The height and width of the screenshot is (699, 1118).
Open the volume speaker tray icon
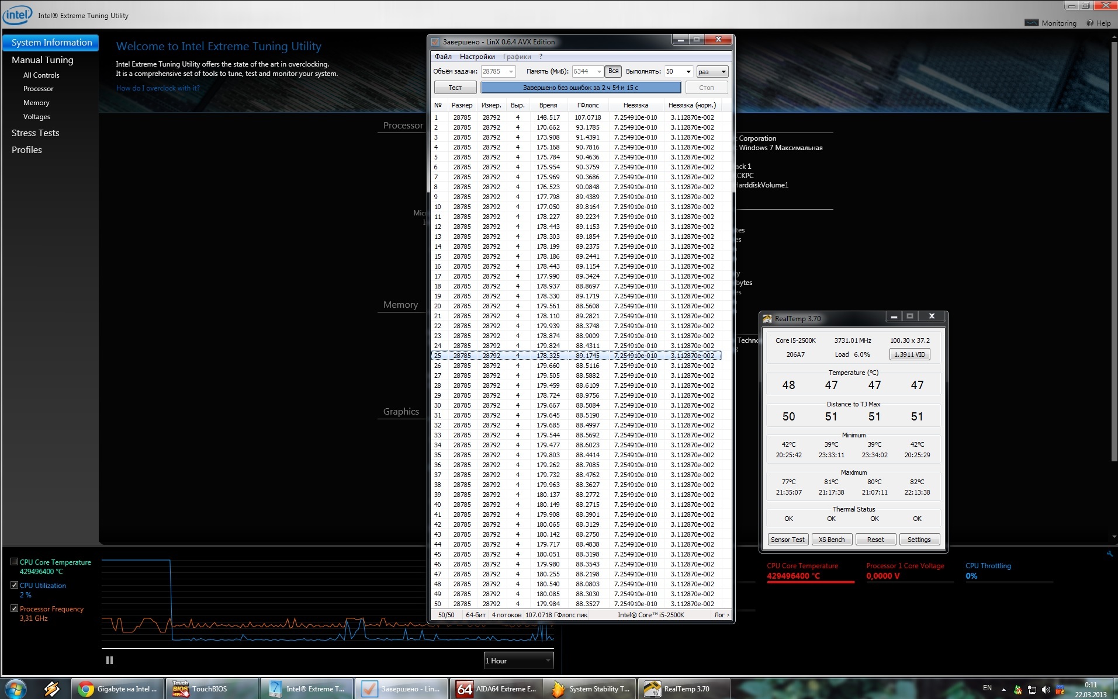click(1046, 690)
